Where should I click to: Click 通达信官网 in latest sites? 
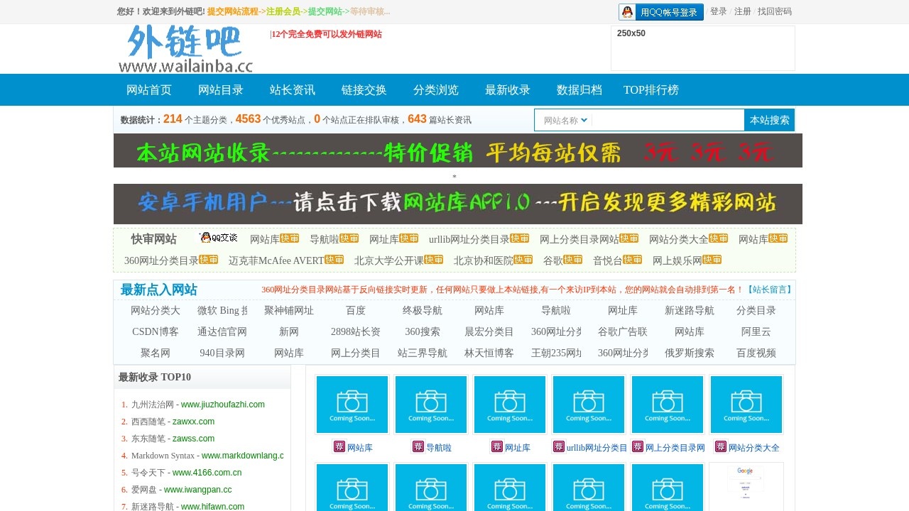click(x=222, y=331)
